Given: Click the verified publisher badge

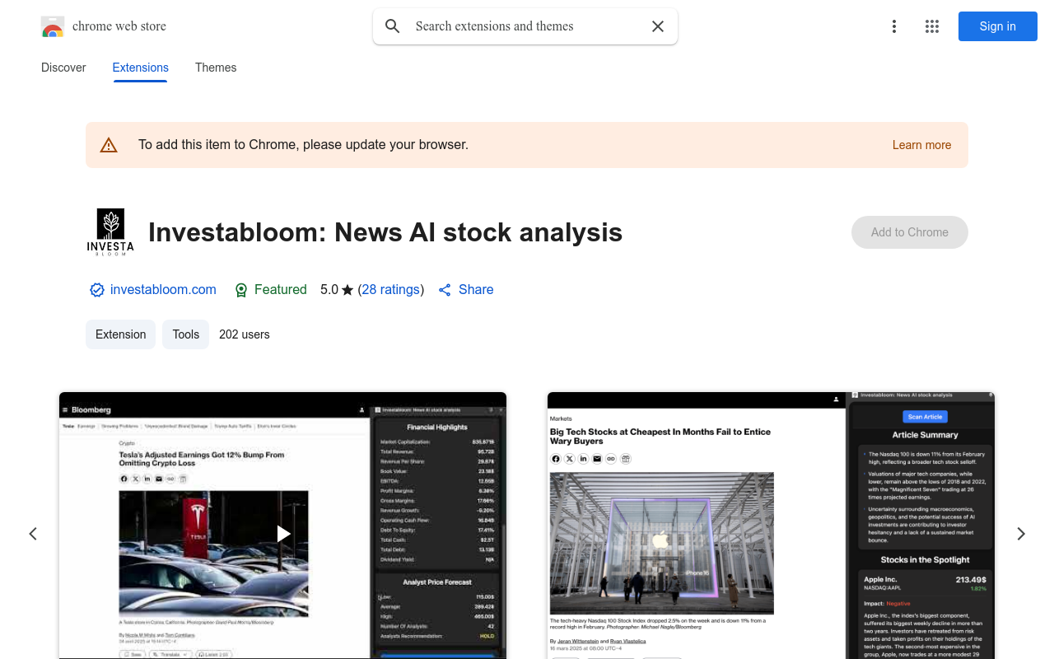Looking at the screenshot, I should 96,289.
